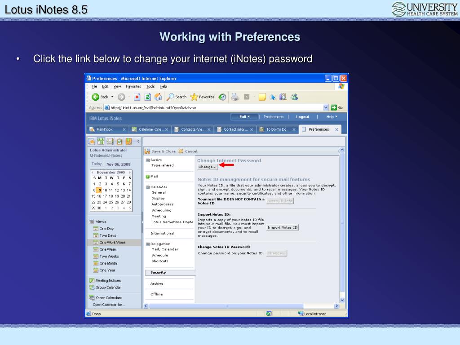This screenshot has width=460, height=345.
Task: Select Archive in preferences list
Action: (157, 284)
